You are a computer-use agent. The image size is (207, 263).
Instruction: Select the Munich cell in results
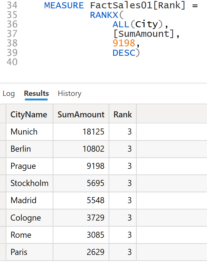click(x=24, y=132)
